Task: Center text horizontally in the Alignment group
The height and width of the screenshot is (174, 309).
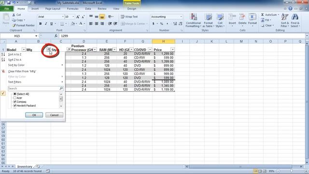Action: [x=97, y=24]
